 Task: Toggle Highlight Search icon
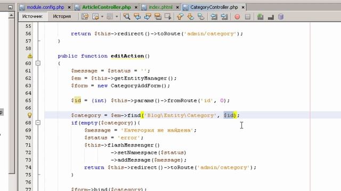(x=158, y=16)
